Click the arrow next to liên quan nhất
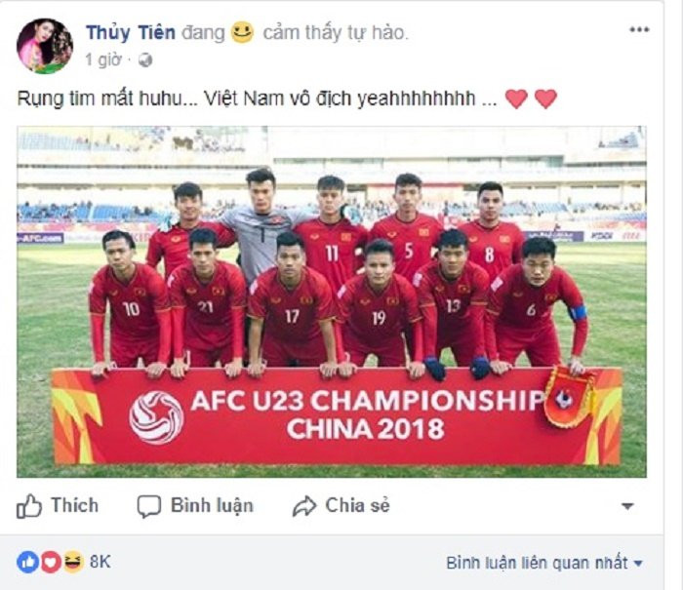The height and width of the screenshot is (590, 683). coord(638,564)
